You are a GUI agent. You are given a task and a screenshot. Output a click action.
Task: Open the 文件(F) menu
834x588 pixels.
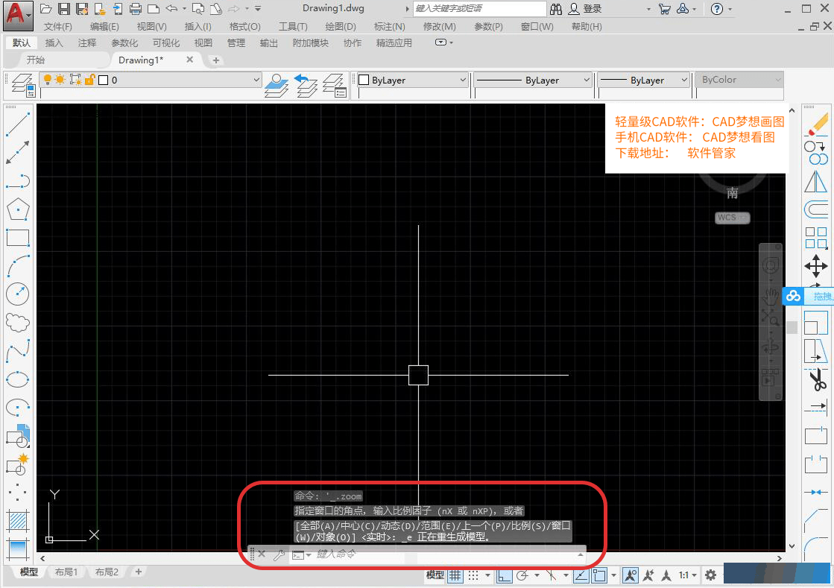[57, 27]
